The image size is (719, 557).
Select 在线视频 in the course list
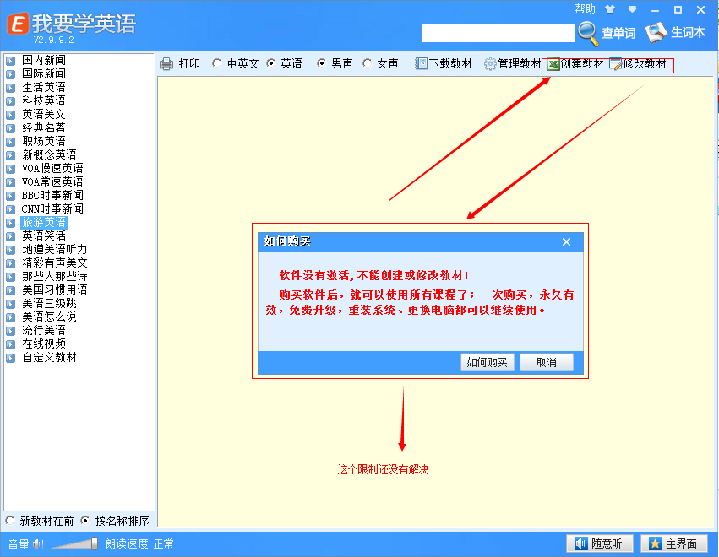(x=44, y=344)
